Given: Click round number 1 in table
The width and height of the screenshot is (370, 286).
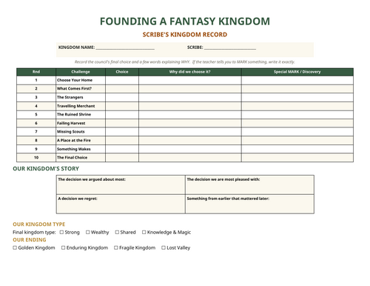Looking at the screenshot, I should [x=36, y=80].
